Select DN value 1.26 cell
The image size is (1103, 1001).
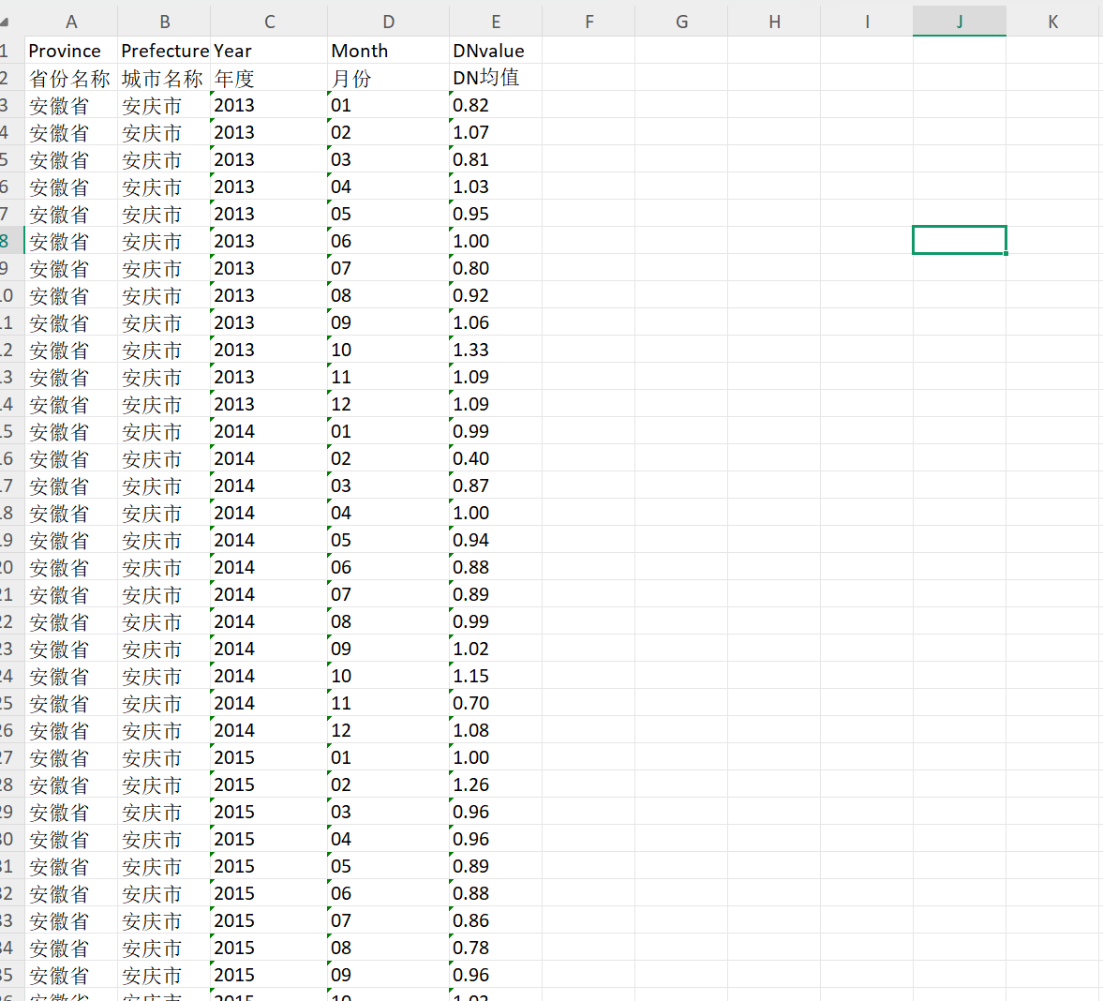click(496, 785)
